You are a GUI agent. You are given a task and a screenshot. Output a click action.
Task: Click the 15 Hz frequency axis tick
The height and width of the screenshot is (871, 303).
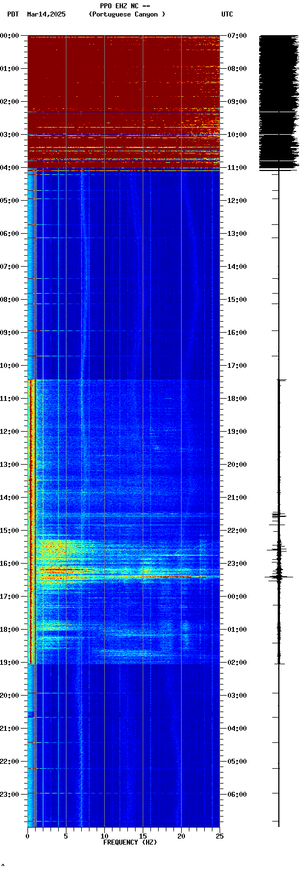click(x=143, y=836)
